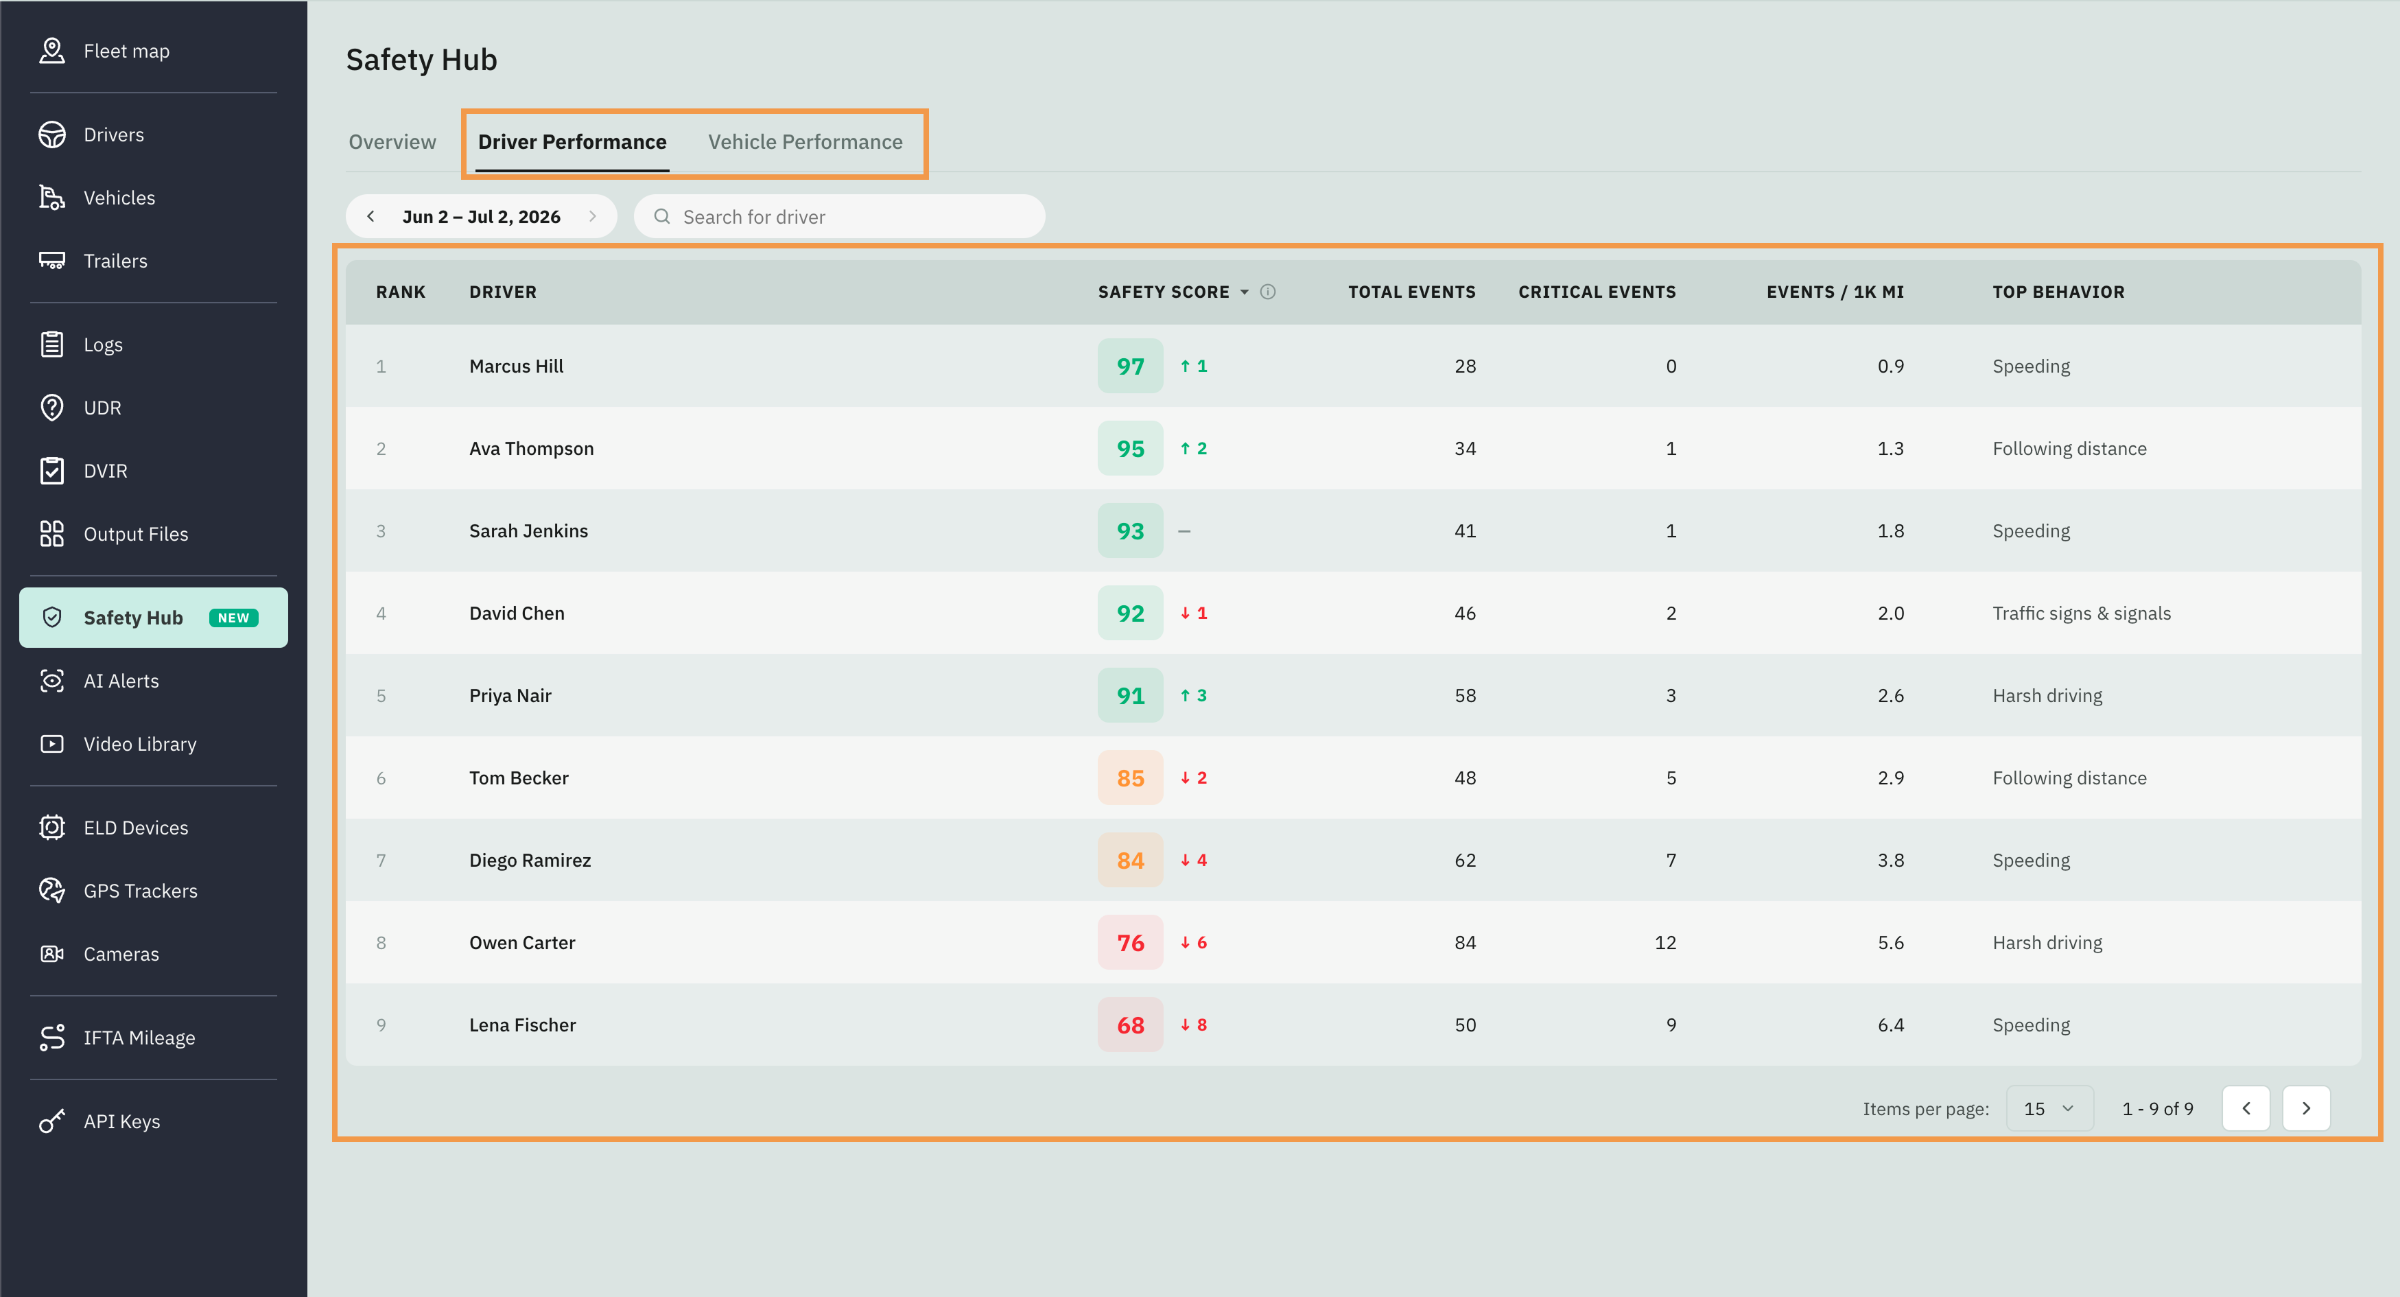Open the API Keys key icon
2400x1297 pixels.
coord(52,1121)
